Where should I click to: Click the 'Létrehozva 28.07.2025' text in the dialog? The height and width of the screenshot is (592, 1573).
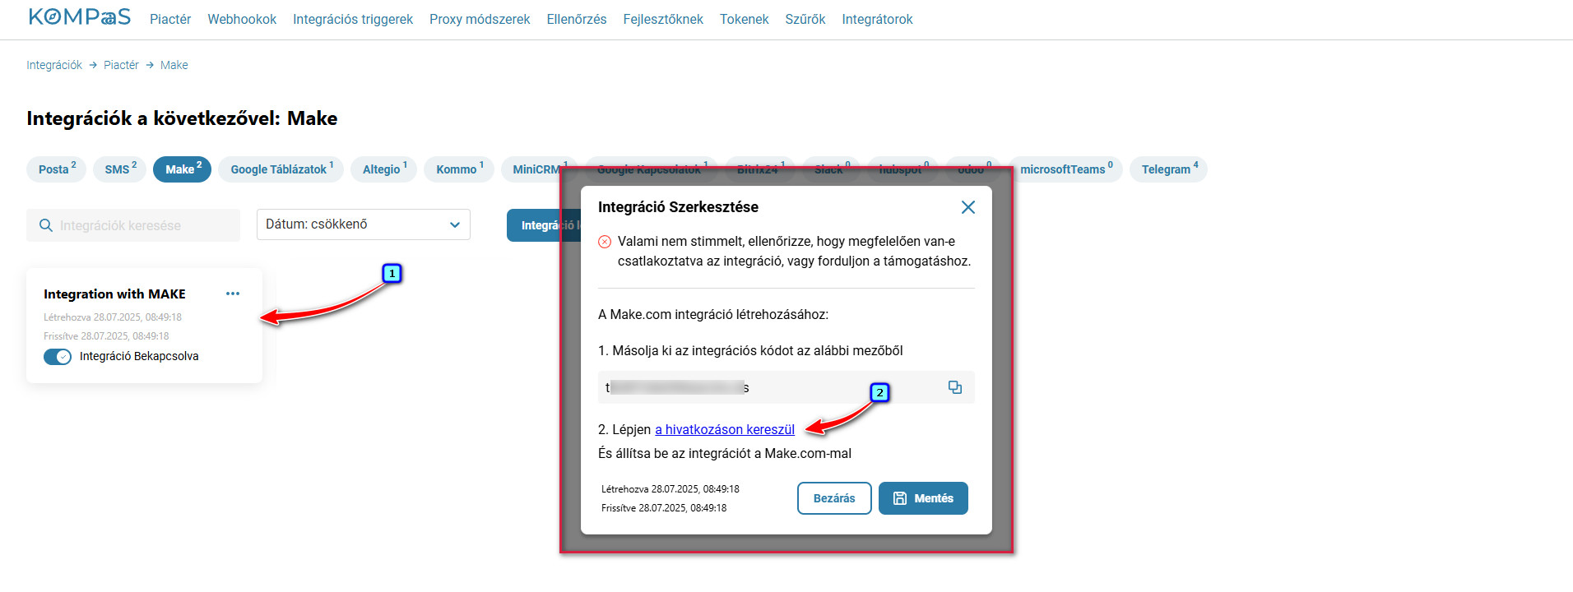coord(670,489)
